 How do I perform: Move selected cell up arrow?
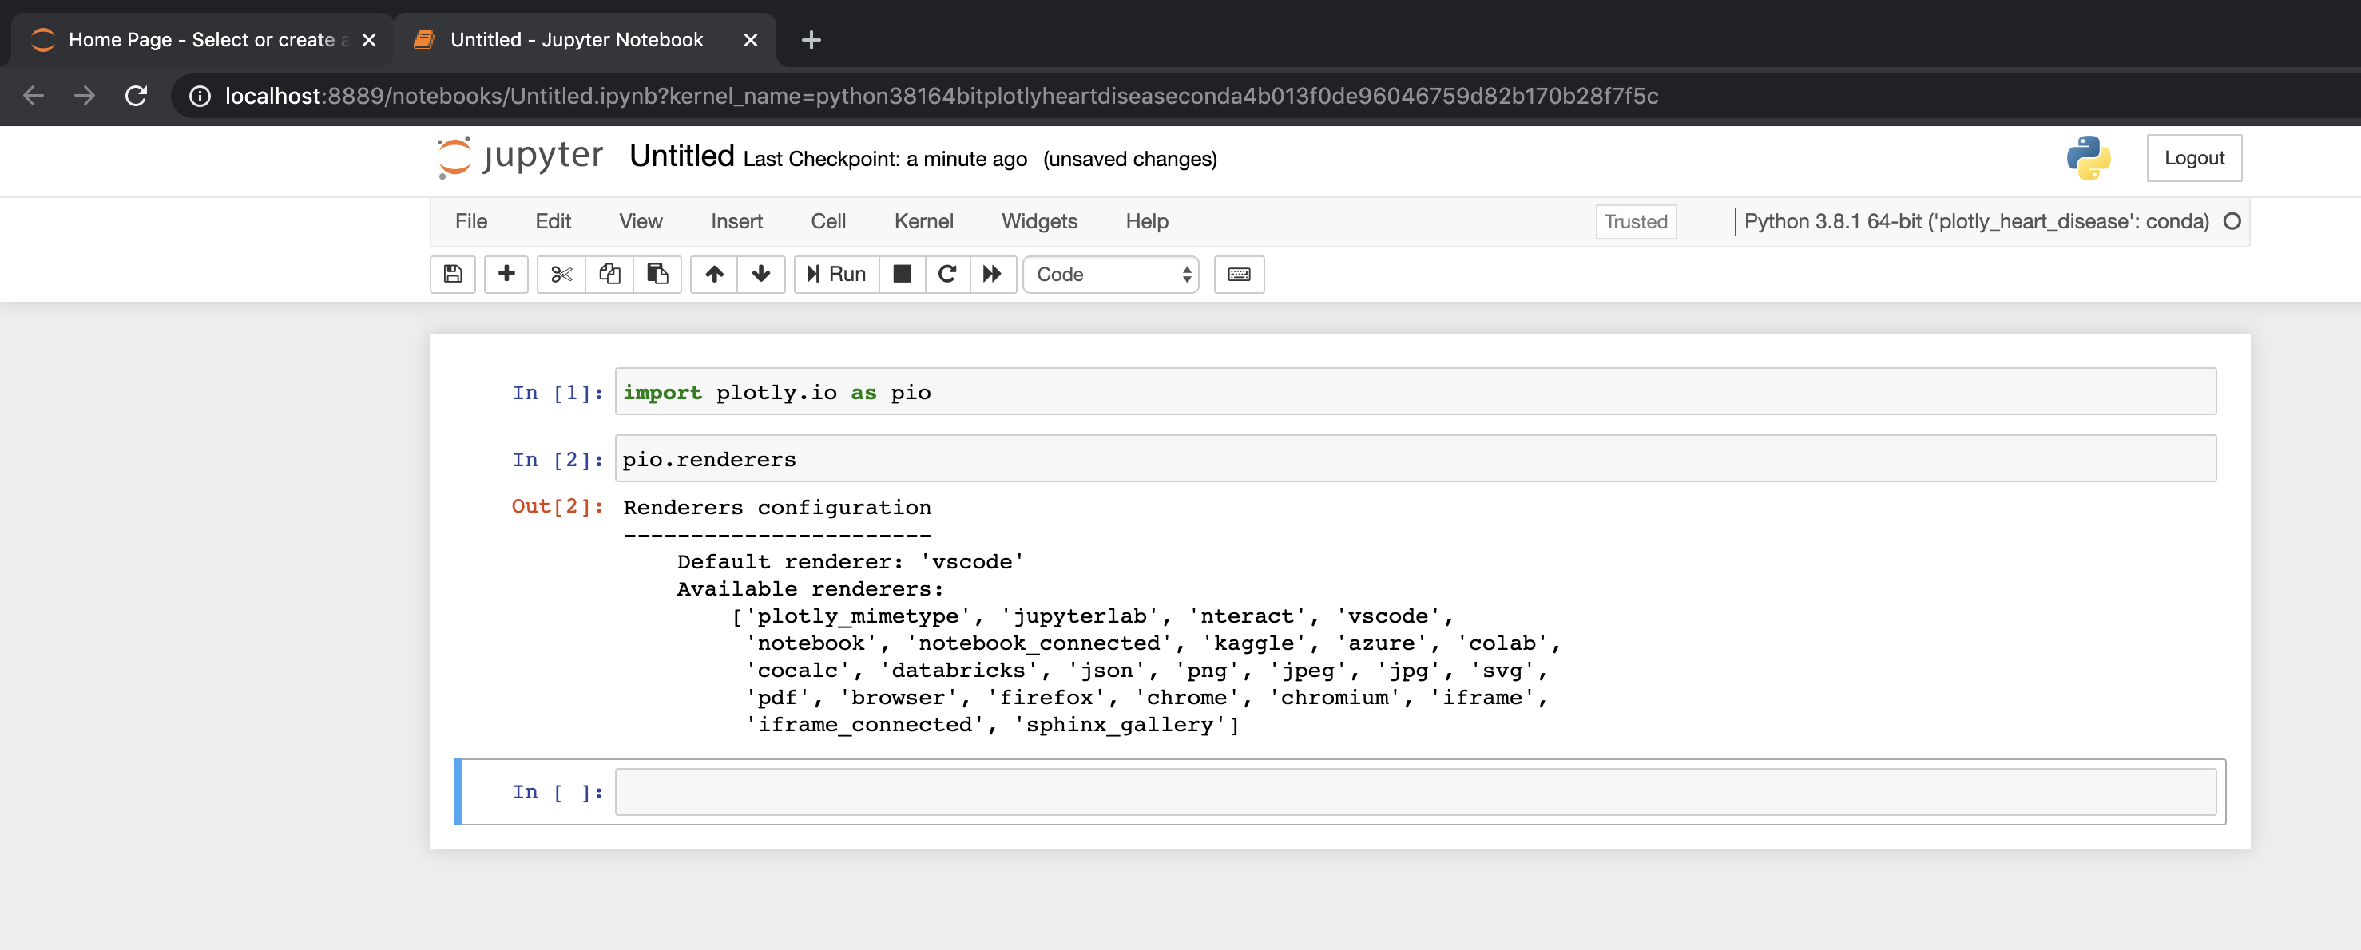(x=714, y=274)
